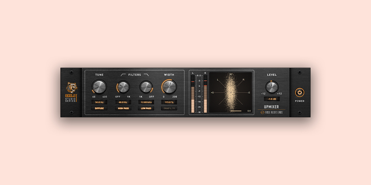371x185 pixels.
Task: Click the low pass curve symbol
Action: click(146, 75)
